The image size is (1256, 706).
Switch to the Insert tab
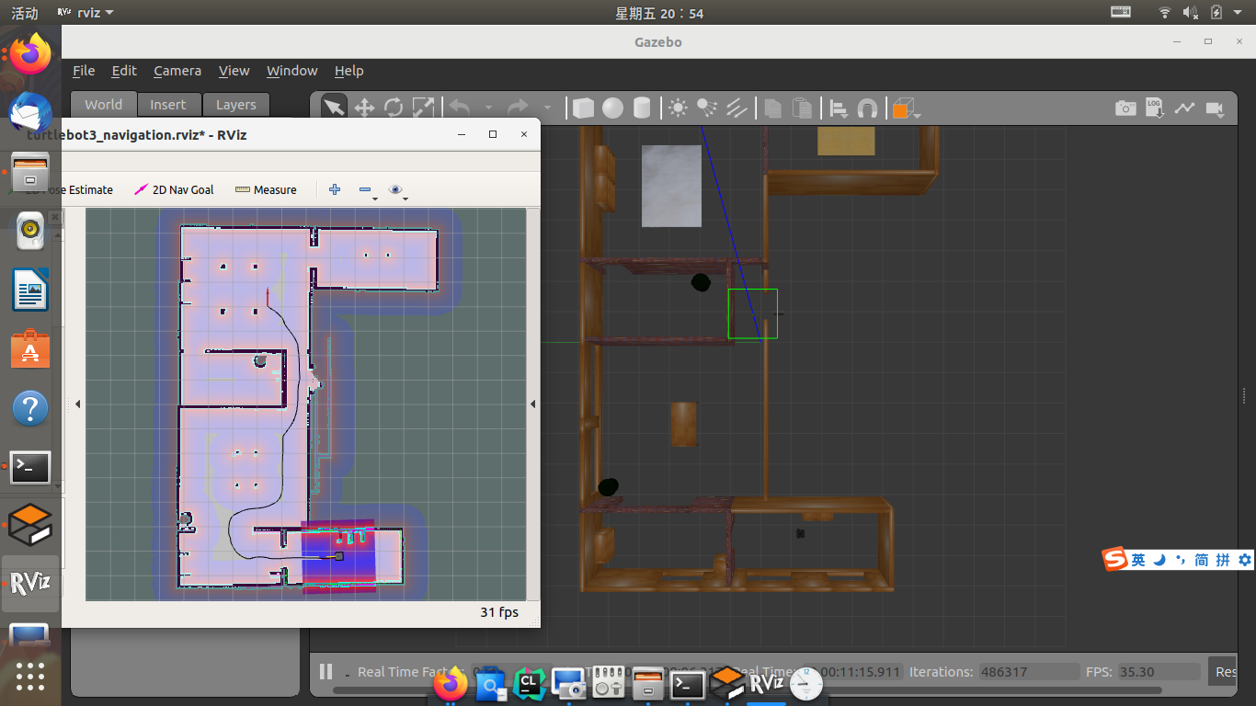coord(168,105)
